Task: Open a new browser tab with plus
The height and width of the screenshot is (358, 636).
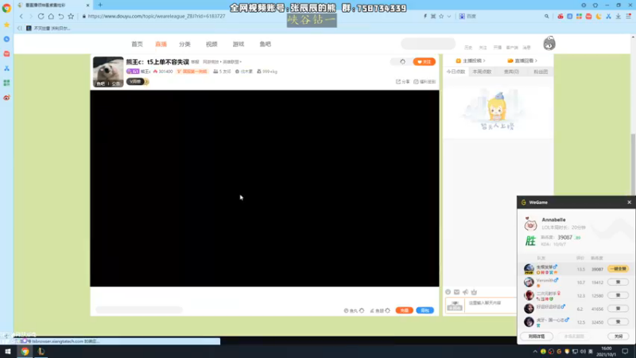Action: click(x=100, y=5)
